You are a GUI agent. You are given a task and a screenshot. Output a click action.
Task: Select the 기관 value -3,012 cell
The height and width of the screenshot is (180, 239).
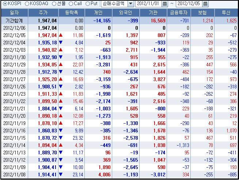point(158,175)
